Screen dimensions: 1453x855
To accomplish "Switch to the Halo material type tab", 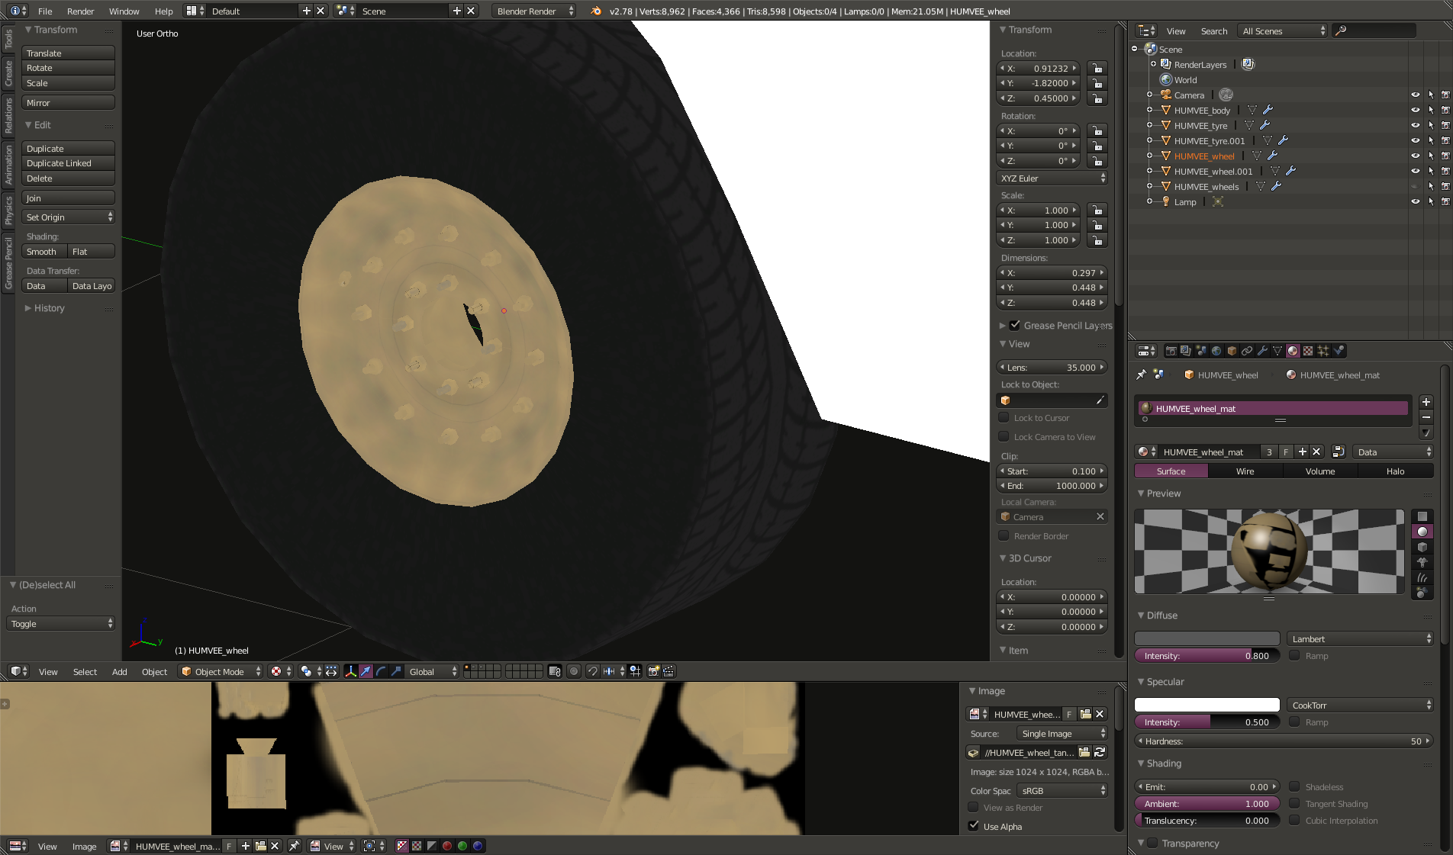I will pyautogui.click(x=1396, y=471).
